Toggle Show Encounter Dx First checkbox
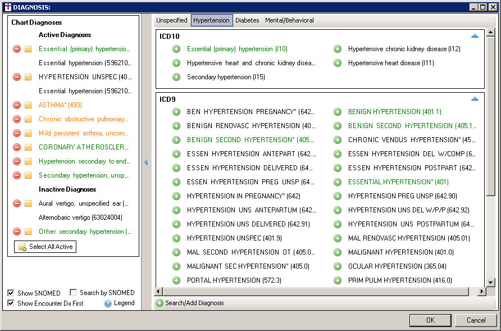501x331 pixels. click(11, 303)
